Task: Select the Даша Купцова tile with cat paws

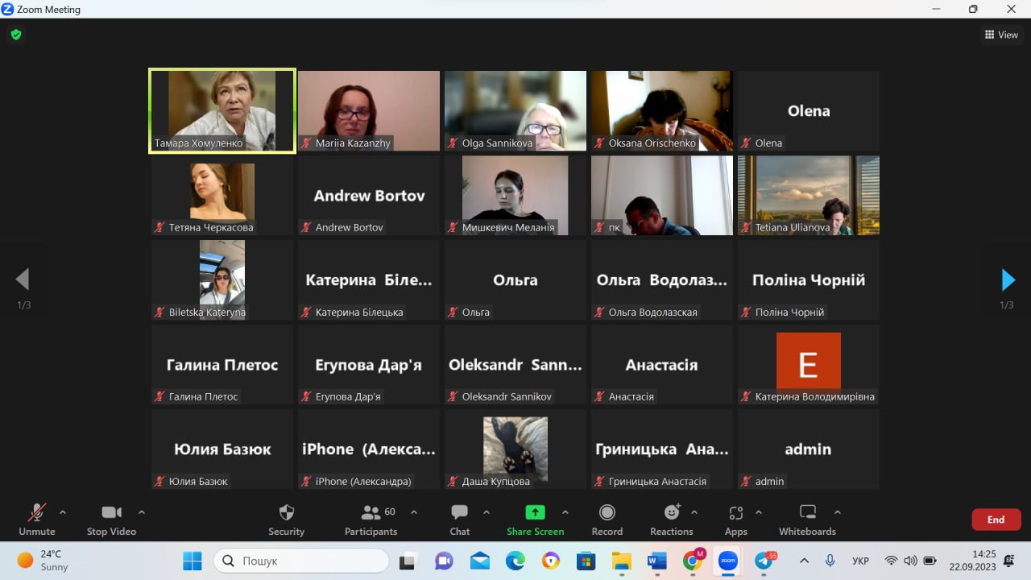Action: [515, 449]
